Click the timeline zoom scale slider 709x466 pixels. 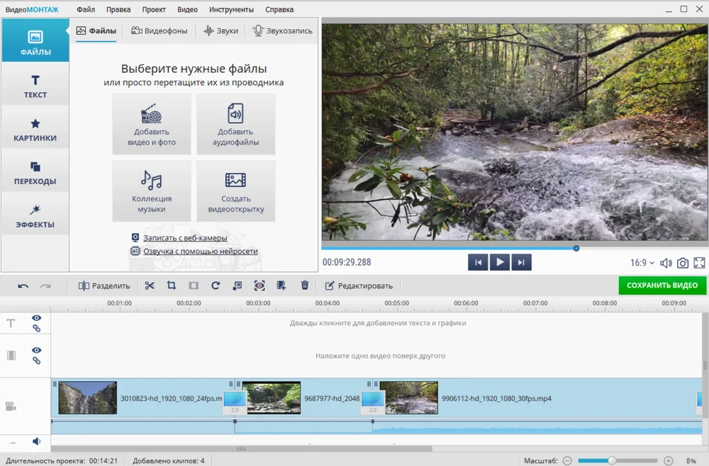[612, 460]
